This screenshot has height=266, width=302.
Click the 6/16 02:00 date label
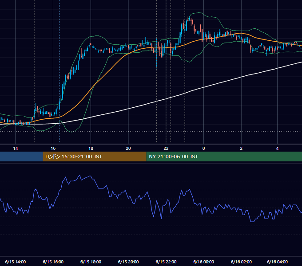tap(241, 262)
